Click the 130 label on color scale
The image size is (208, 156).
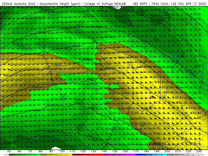pyautogui.click(x=94, y=151)
